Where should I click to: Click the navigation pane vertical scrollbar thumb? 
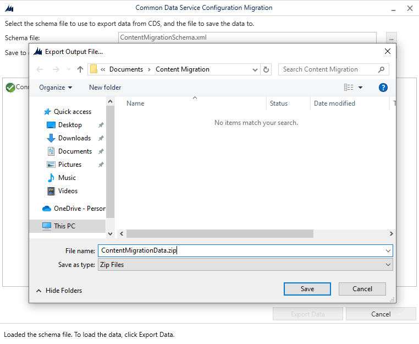tap(110, 162)
